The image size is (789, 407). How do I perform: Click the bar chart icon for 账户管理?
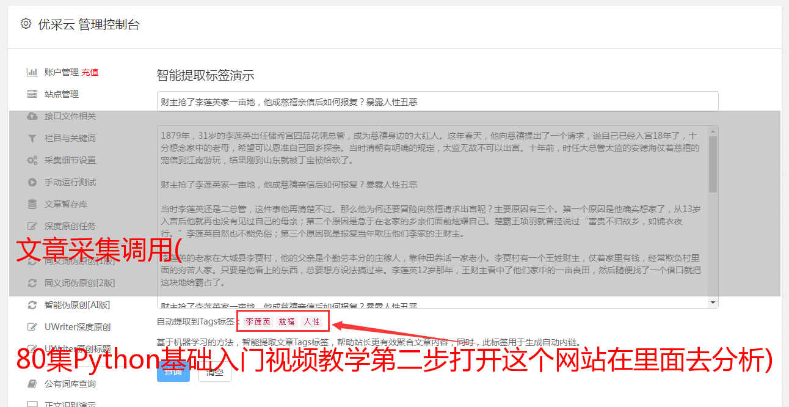[32, 72]
